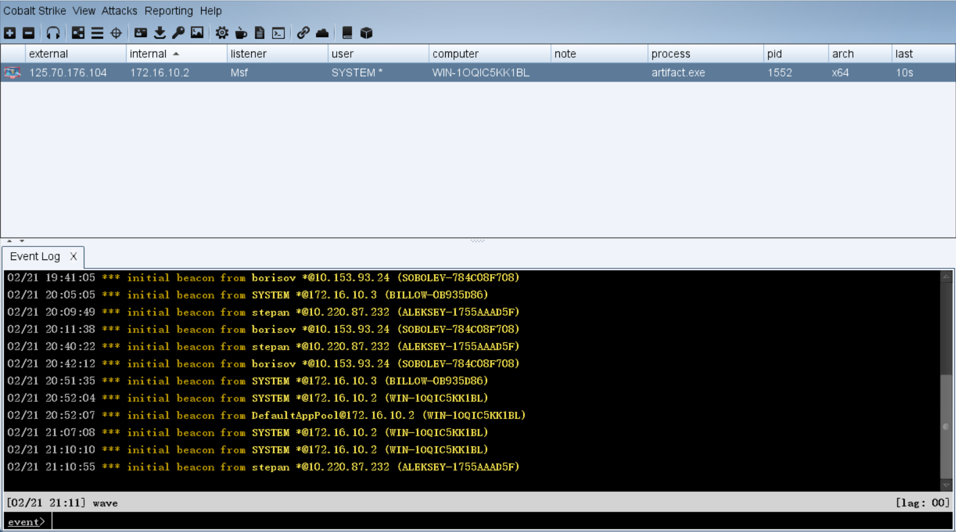Open the Cobalt Strike menu

(x=34, y=10)
